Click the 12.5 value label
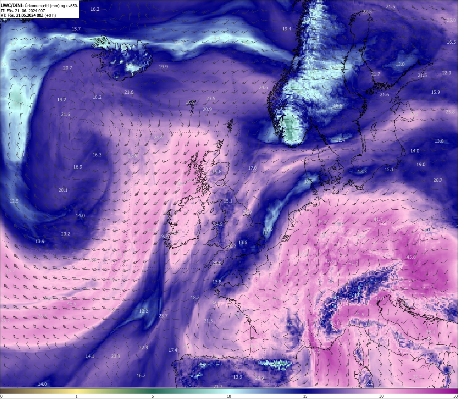 (14, 201)
